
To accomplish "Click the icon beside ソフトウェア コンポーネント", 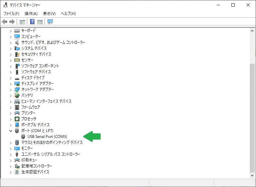I will (17, 66).
